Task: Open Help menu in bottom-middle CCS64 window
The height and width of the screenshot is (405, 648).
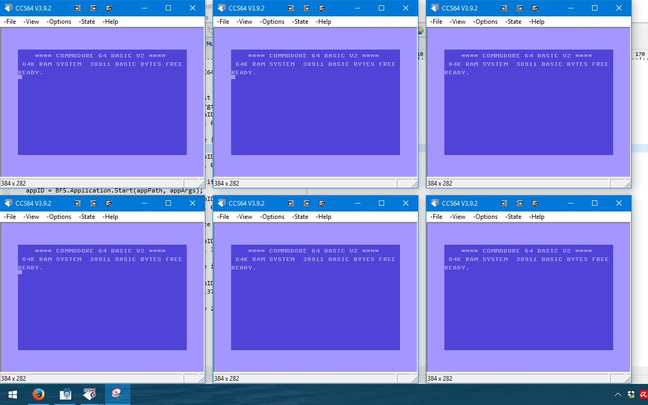Action: pyautogui.click(x=323, y=217)
